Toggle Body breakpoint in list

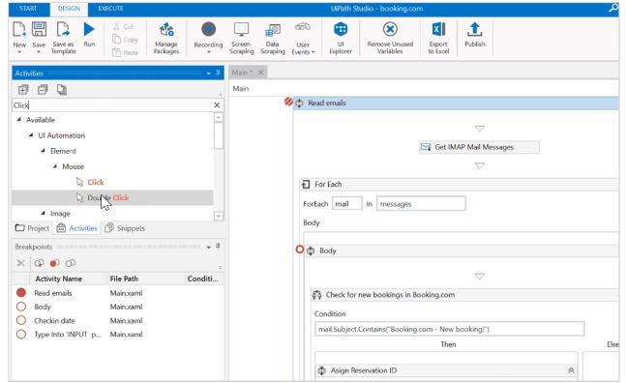(x=20, y=307)
